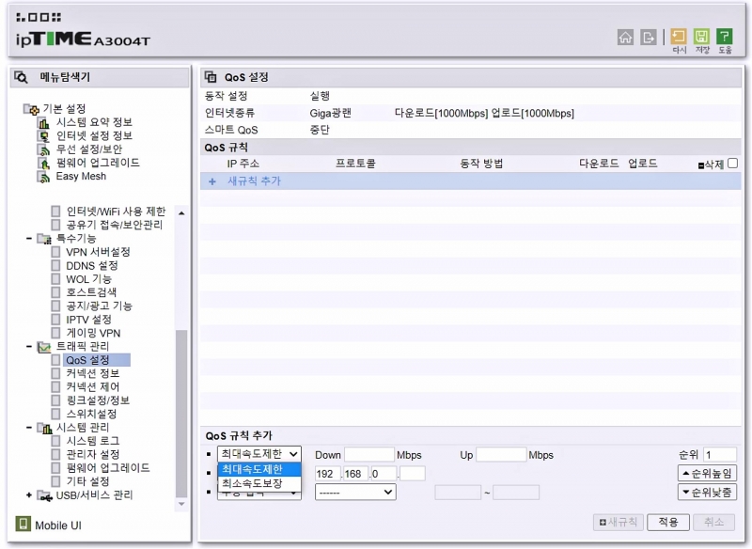The image size is (752, 549).
Task: Click the Down Mbps input field
Action: pos(368,455)
